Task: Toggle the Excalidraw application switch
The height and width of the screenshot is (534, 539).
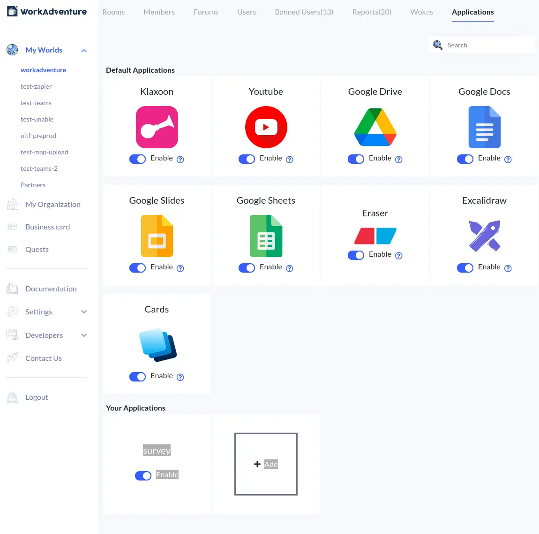Action: coord(465,267)
